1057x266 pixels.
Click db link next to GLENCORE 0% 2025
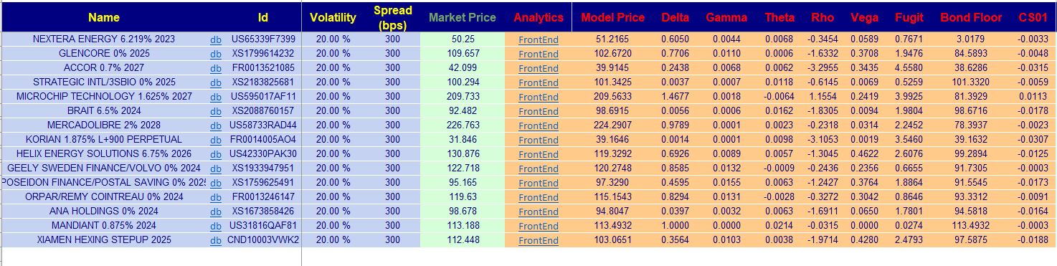(x=215, y=54)
